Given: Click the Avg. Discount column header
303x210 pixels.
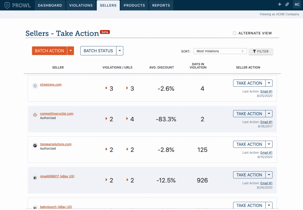Looking at the screenshot, I should [161, 67].
